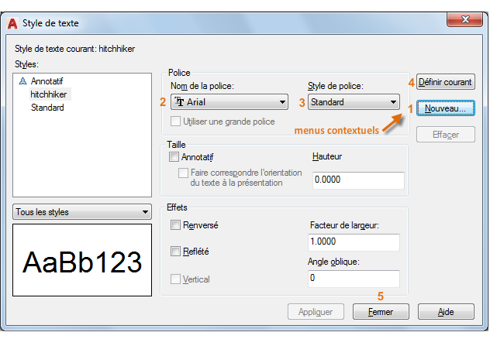Click the Facteur de largeur field
This screenshot has width=490, height=339.
point(354,243)
